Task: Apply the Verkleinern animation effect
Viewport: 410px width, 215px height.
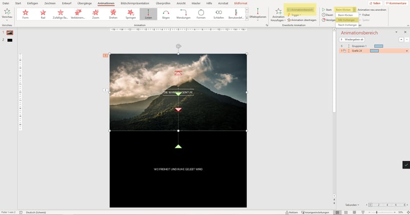Action: tap(78, 14)
